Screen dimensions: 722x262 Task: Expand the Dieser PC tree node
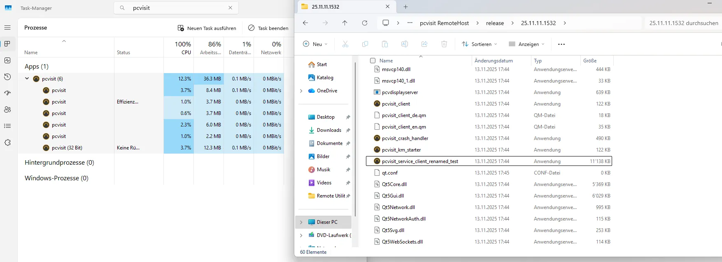(301, 222)
